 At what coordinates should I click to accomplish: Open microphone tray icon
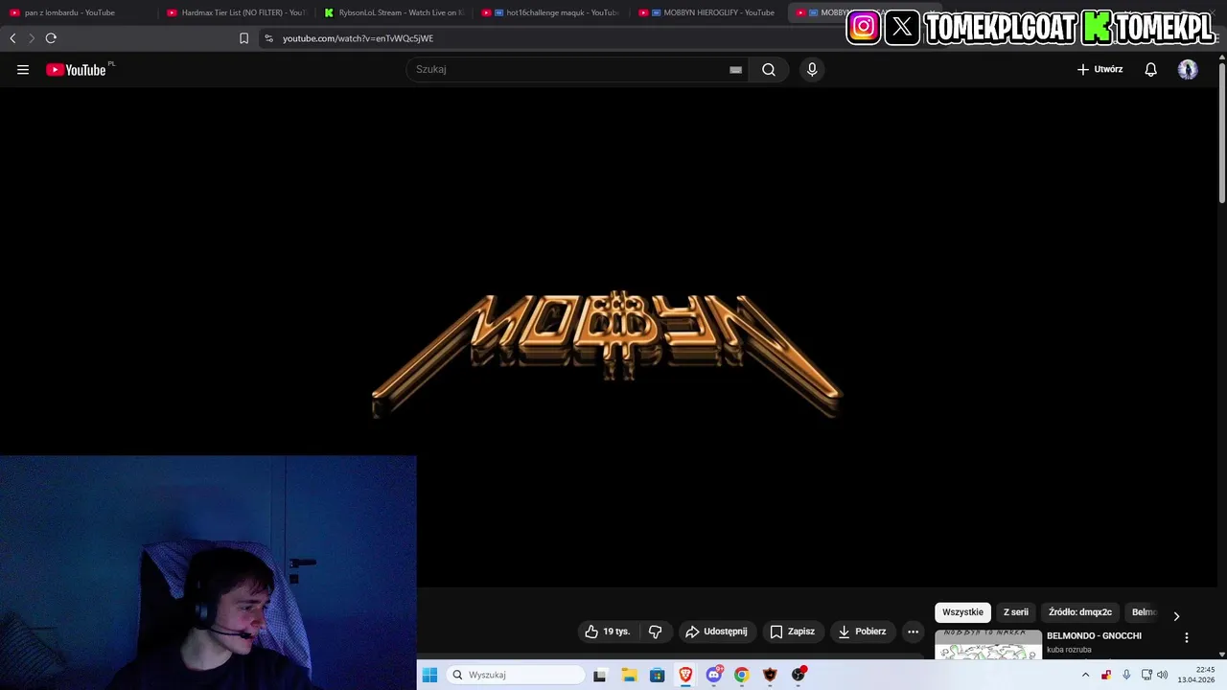click(1126, 675)
